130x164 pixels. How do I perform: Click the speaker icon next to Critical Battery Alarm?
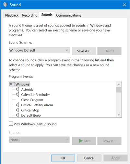pyautogui.click(x=18, y=105)
